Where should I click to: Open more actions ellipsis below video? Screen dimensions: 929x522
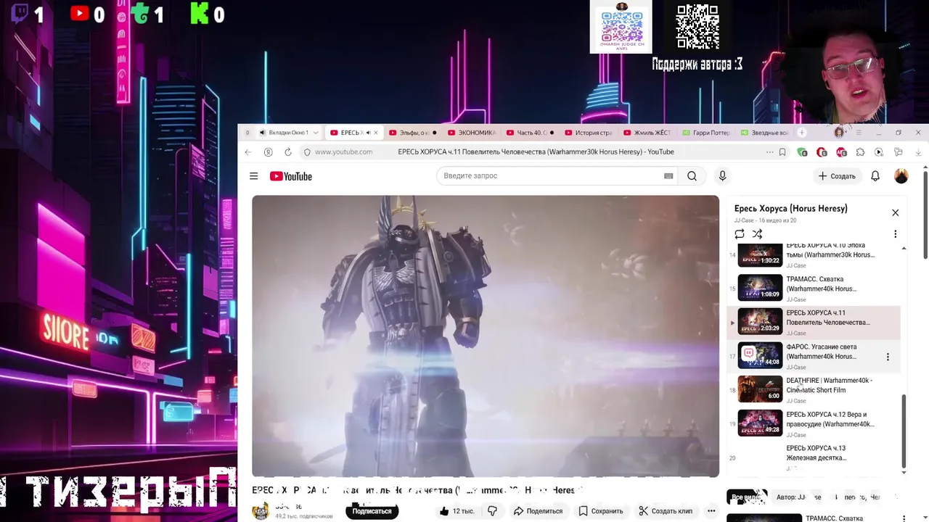coord(711,511)
